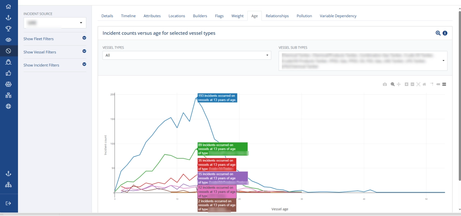Click the logout icon at sidebar bottom
The width and height of the screenshot is (461, 216).
pos(8,203)
